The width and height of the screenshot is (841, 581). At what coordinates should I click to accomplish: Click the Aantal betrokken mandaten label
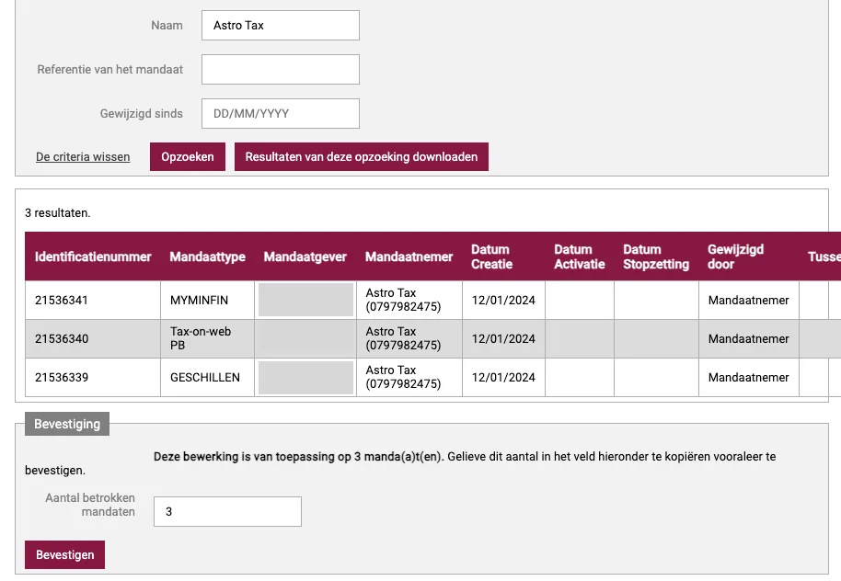pos(90,505)
